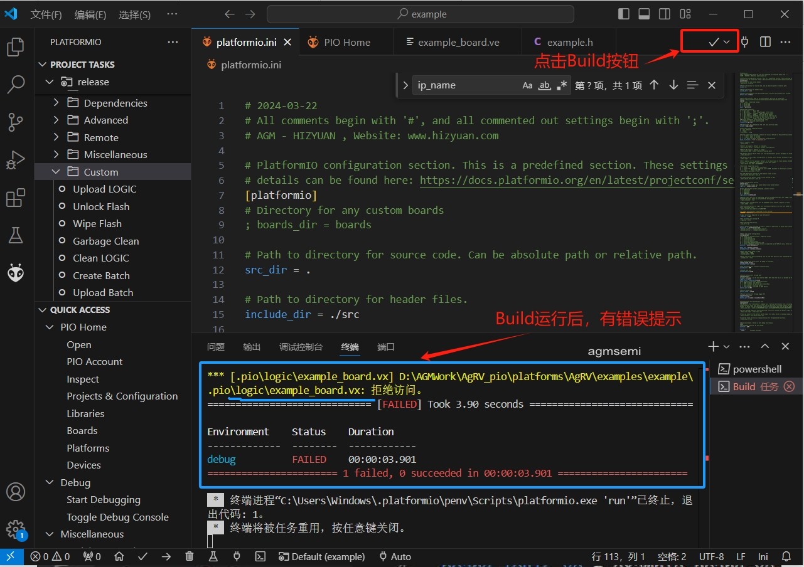Split the editor to the right
The image size is (804, 567).
click(x=765, y=42)
